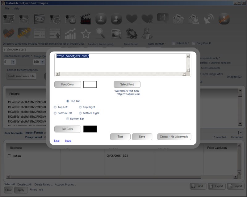
Task: Click the picture with magnifier search icon
Action: point(116,34)
